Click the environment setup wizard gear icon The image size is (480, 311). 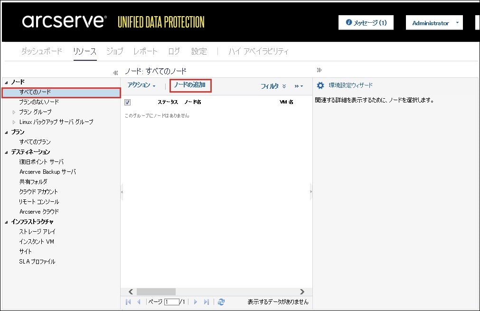[320, 85]
